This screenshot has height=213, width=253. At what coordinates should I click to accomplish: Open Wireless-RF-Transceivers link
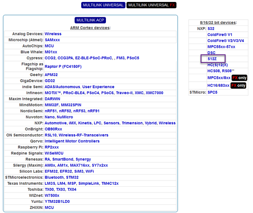(x=84, y=135)
